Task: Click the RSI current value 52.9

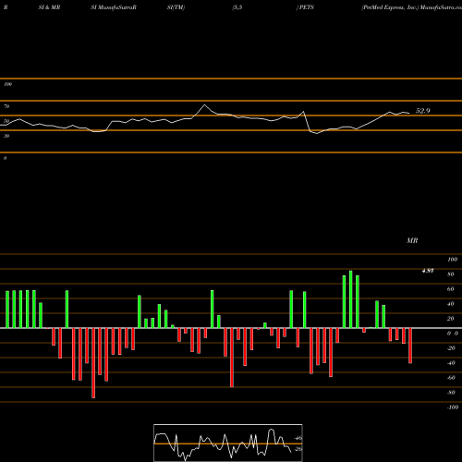Action: pos(422,111)
